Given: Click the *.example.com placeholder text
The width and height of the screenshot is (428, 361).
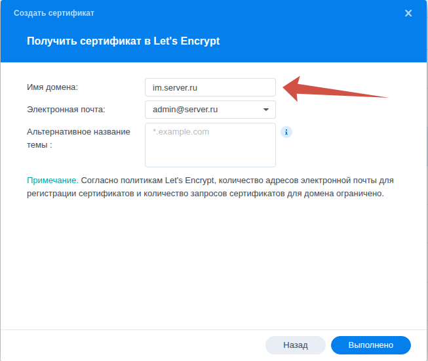Looking at the screenshot, I should click(x=181, y=132).
